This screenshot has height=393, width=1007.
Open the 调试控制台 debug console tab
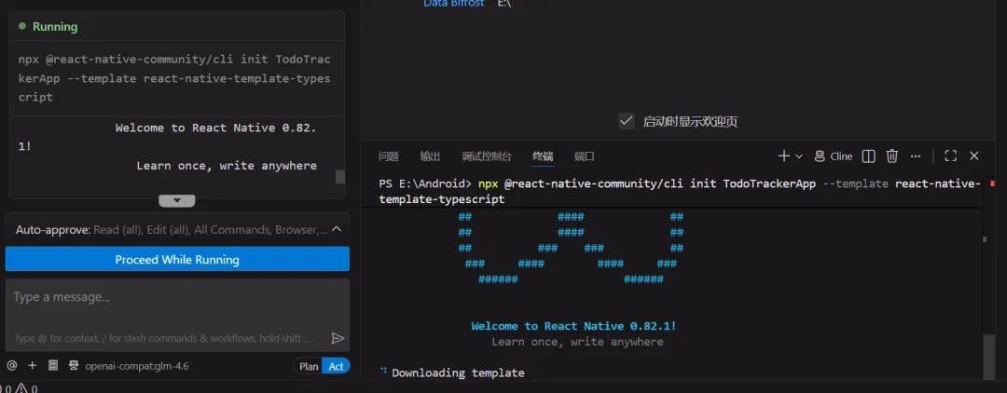coord(486,156)
